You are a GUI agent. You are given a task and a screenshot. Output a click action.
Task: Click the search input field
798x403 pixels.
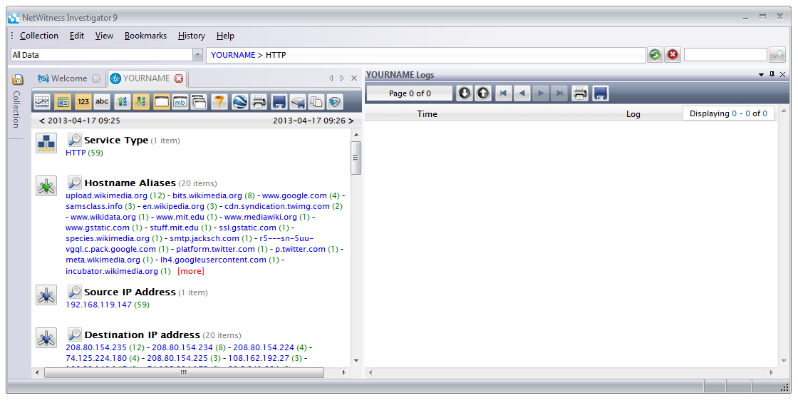[x=725, y=54]
